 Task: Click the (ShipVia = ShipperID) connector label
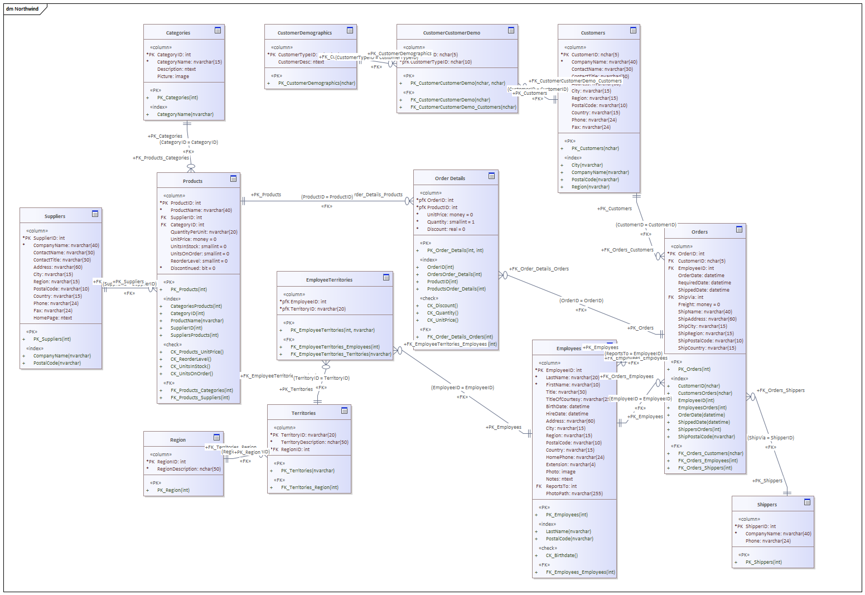tap(770, 438)
